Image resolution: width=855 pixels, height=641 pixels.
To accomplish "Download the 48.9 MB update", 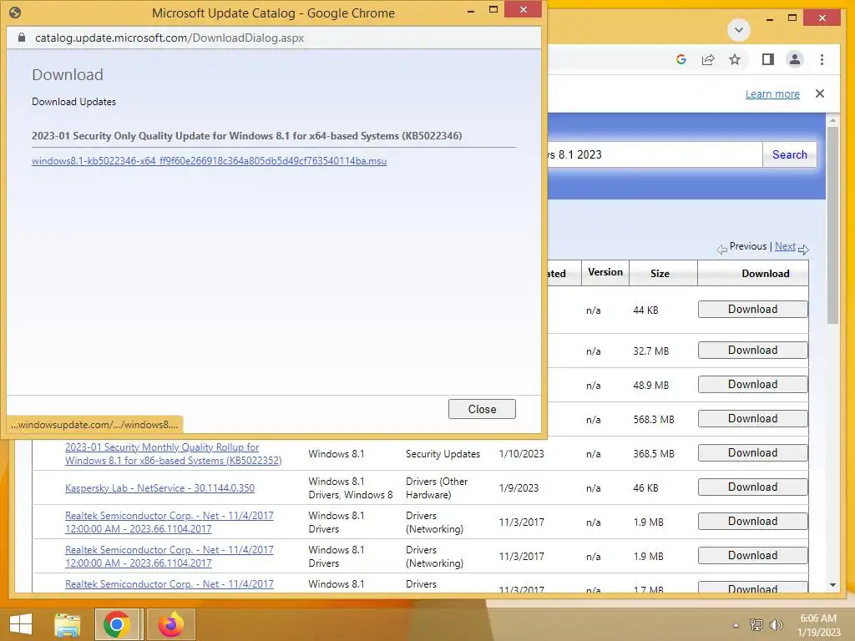I will 752,384.
